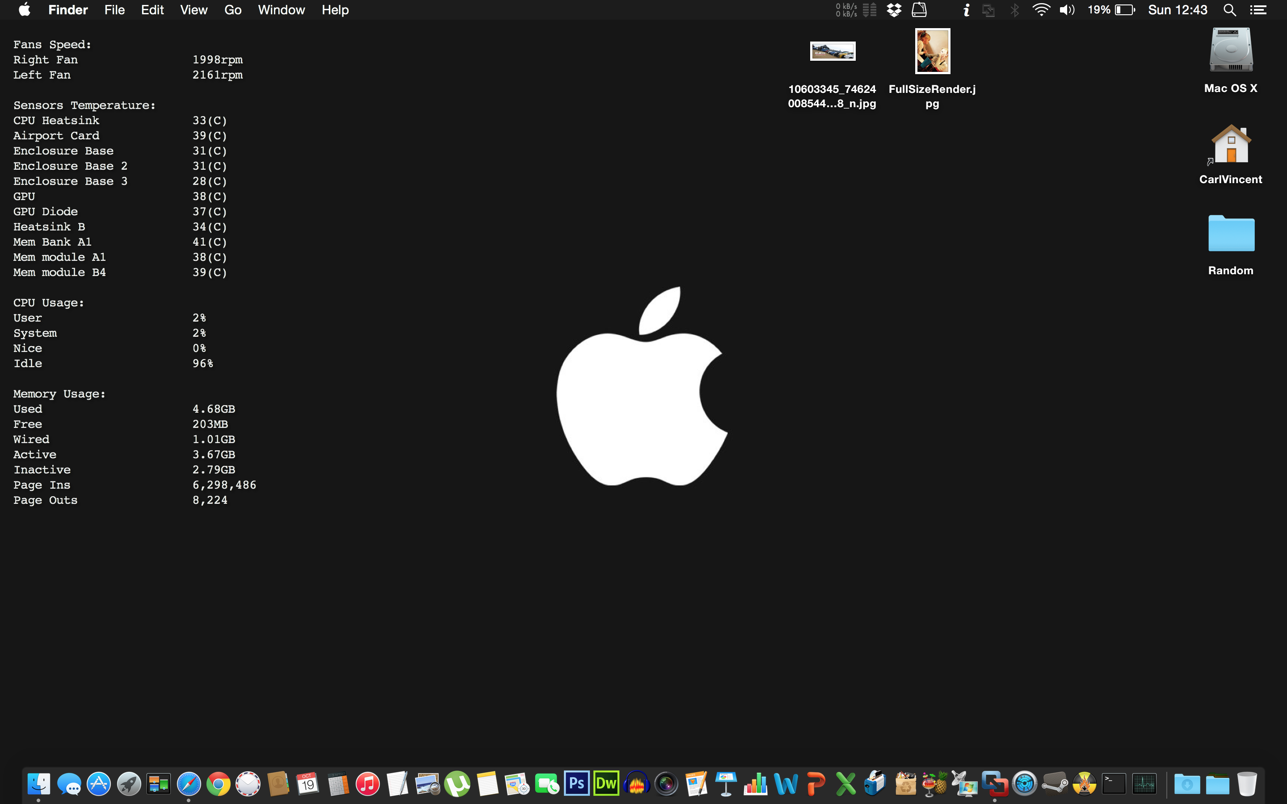Toggle Wi-Fi from the menu bar
1287x804 pixels.
click(x=1041, y=9)
